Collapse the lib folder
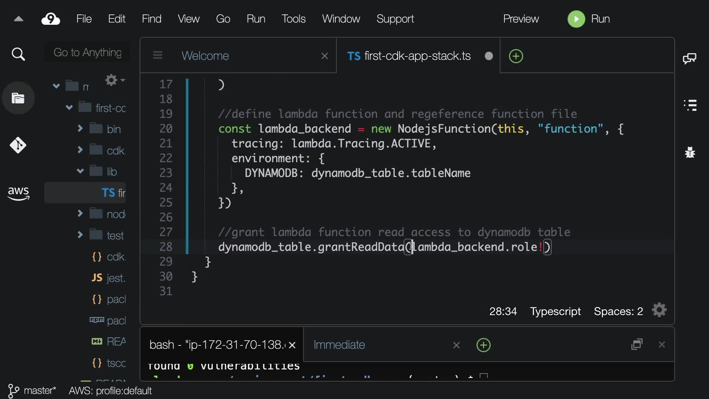Image resolution: width=709 pixels, height=399 pixels. pos(80,171)
